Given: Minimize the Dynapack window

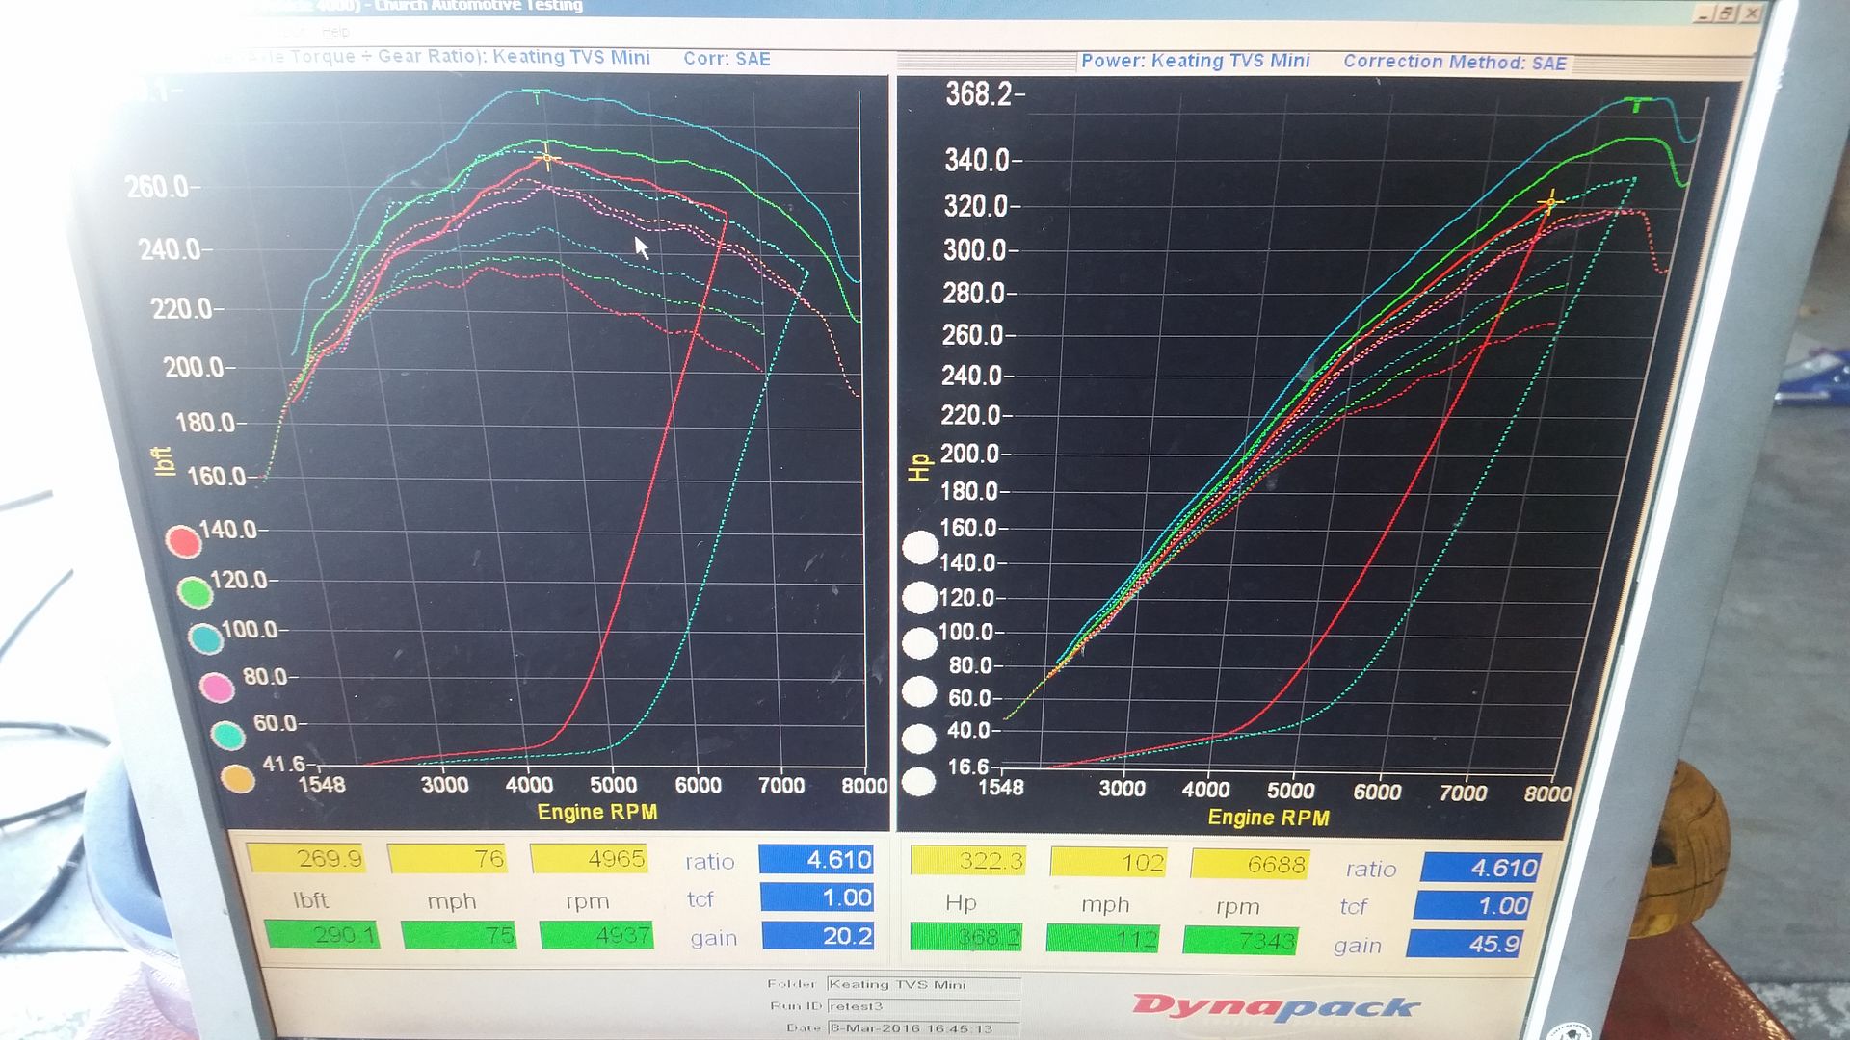Looking at the screenshot, I should [1705, 13].
